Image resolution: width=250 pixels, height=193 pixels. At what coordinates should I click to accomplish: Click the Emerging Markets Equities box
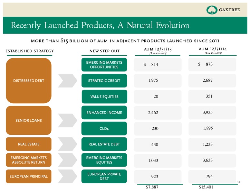click(104, 160)
